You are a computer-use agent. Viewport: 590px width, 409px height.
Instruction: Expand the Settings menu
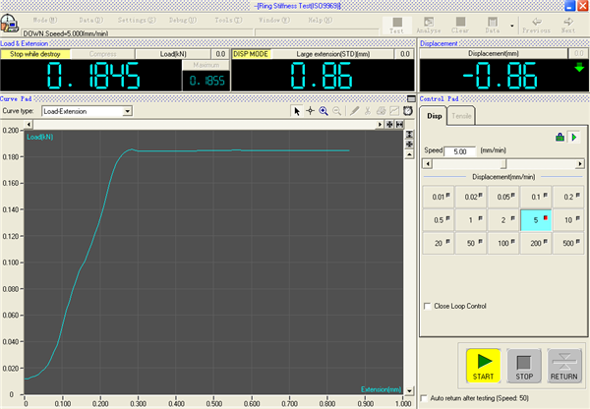coord(133,20)
